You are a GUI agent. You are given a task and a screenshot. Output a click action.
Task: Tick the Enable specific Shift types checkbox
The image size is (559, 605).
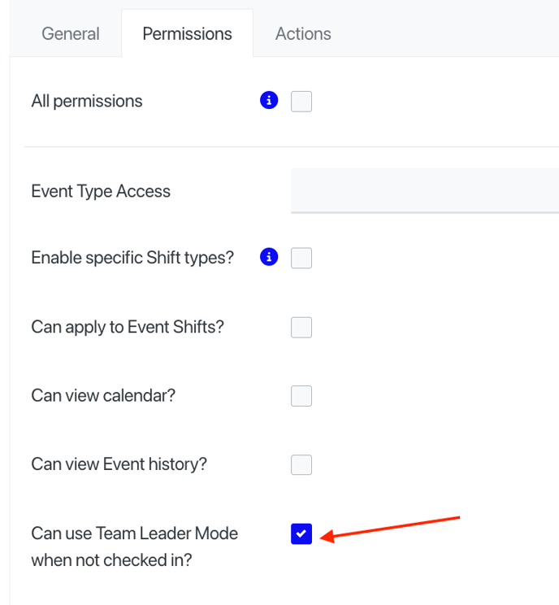[301, 258]
